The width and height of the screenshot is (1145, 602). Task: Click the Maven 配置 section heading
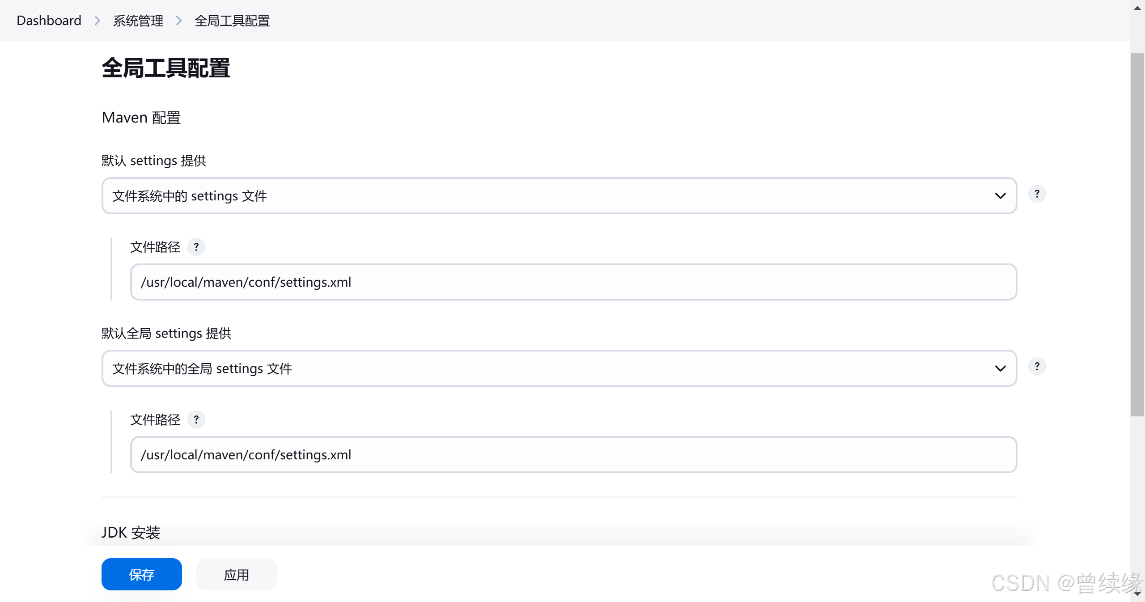141,118
